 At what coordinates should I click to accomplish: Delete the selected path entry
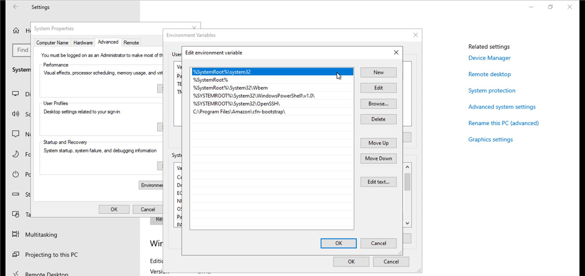tap(378, 119)
